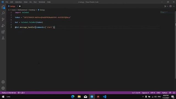Open the Run and Debug view

3,26
